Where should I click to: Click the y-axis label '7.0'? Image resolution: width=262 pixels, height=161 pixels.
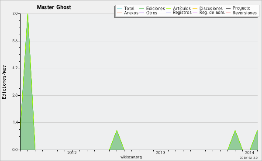tap(15, 13)
